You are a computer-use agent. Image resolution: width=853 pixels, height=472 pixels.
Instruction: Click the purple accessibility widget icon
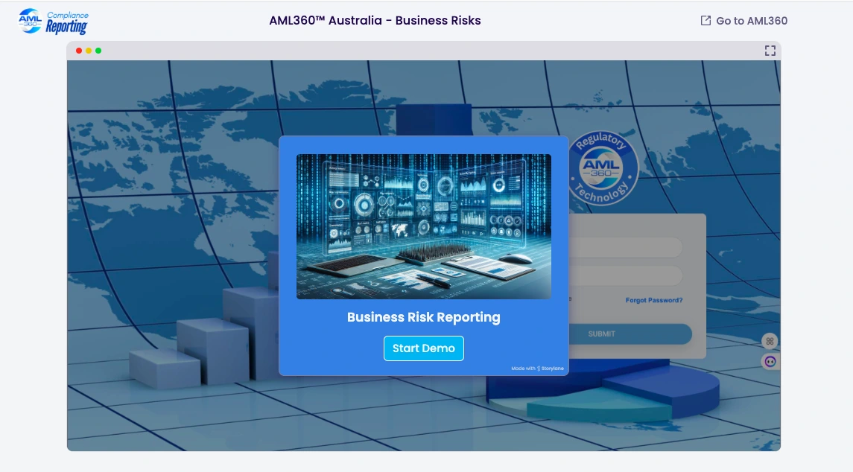coord(770,361)
